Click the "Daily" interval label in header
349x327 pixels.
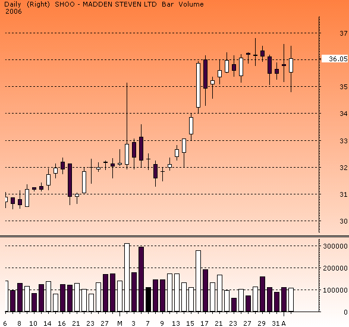pos(12,4)
